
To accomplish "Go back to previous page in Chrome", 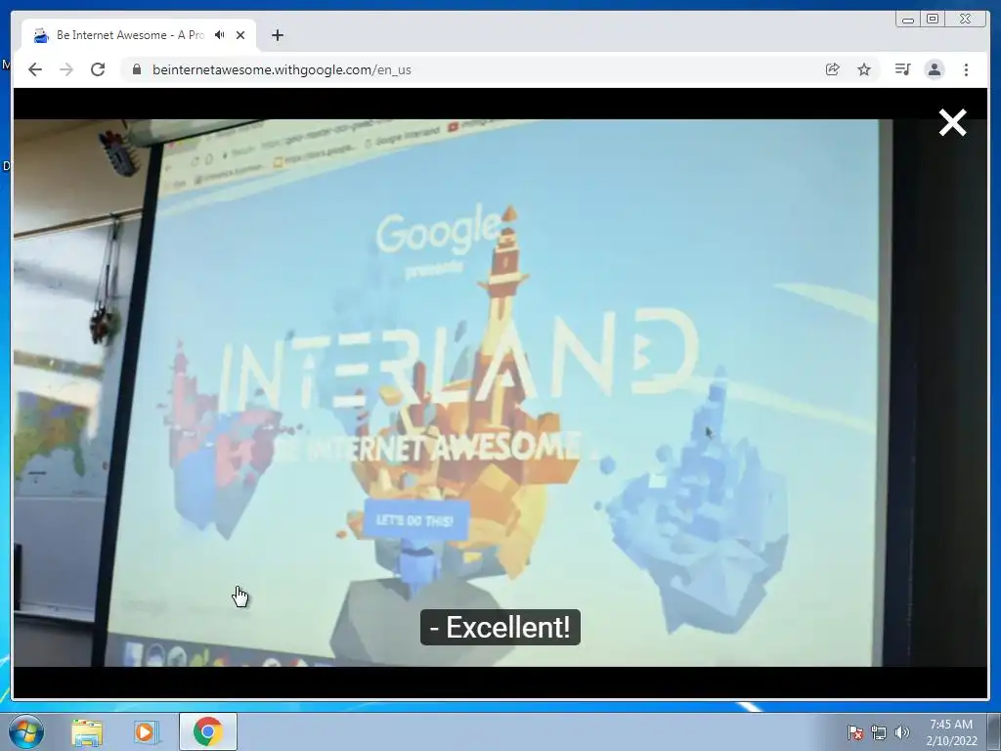I will pos(35,69).
